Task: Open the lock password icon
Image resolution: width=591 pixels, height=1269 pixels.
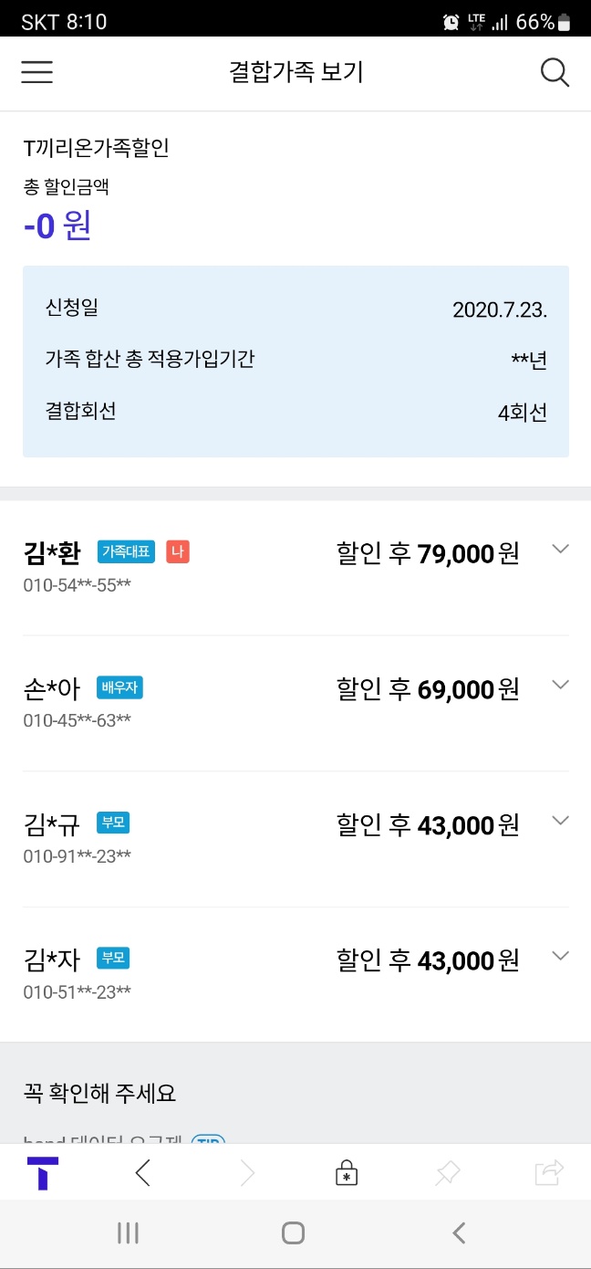Action: click(347, 1173)
